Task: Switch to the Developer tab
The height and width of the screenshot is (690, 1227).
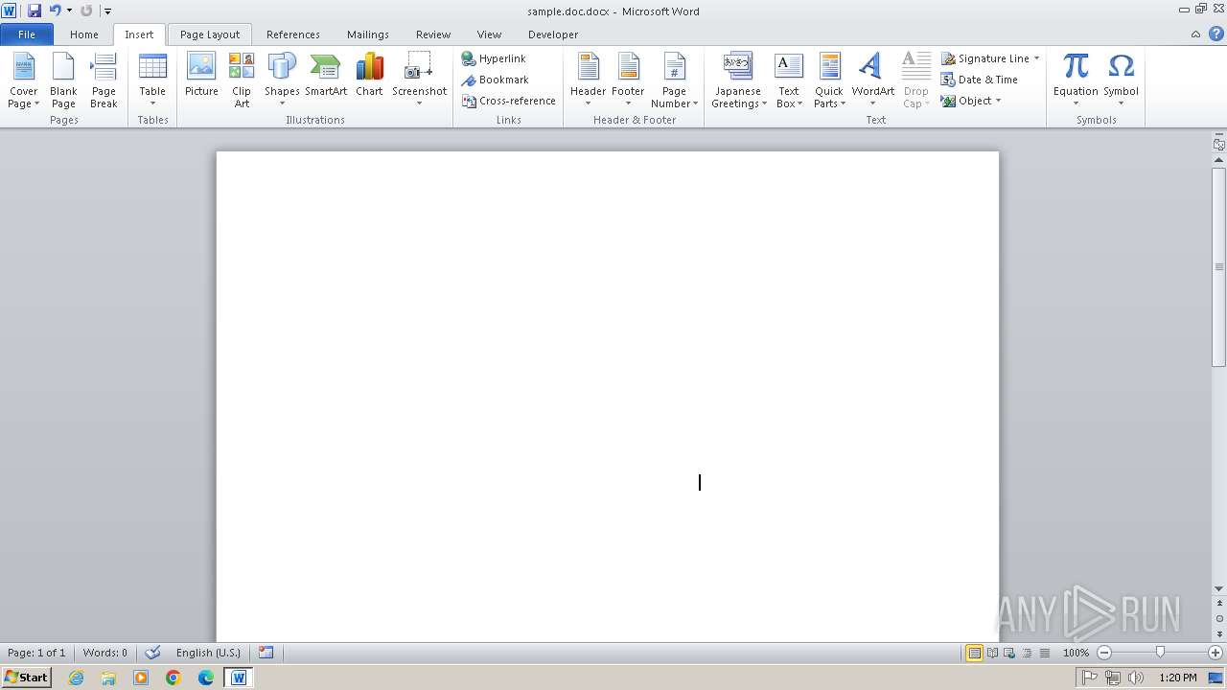Action: pyautogui.click(x=553, y=34)
